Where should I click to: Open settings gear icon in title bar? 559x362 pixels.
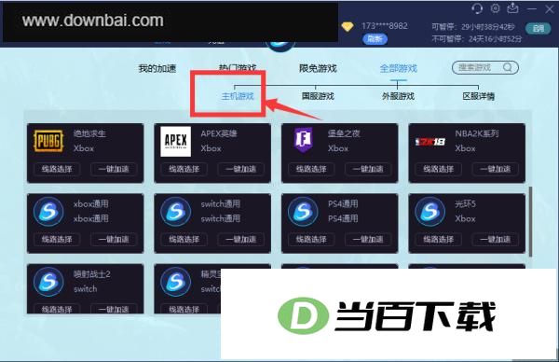pos(496,8)
